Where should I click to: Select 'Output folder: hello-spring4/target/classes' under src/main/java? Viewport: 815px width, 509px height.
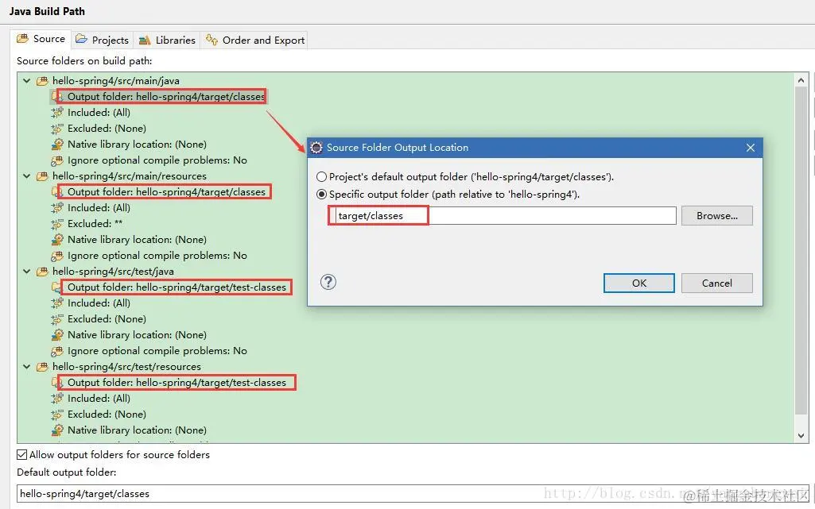tap(166, 97)
